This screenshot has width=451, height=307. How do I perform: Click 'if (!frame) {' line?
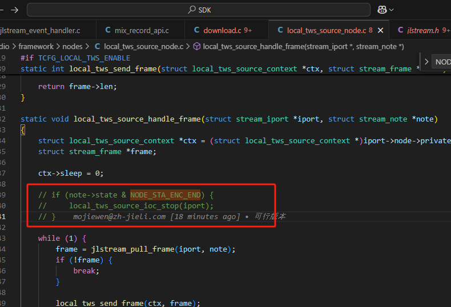pos(84,260)
